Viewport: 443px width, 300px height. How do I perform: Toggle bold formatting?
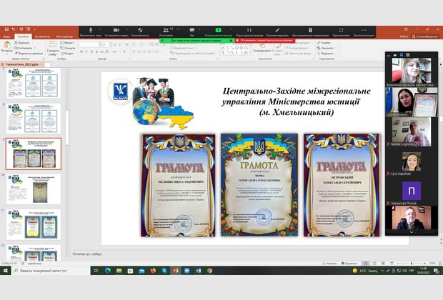click(x=81, y=51)
